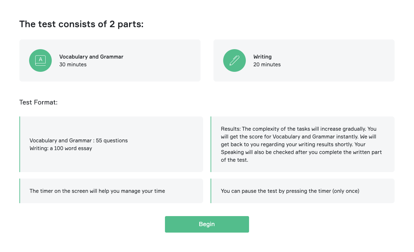Click the green accent bar beside the Results card
The width and height of the screenshot is (414, 252).
coord(211,144)
